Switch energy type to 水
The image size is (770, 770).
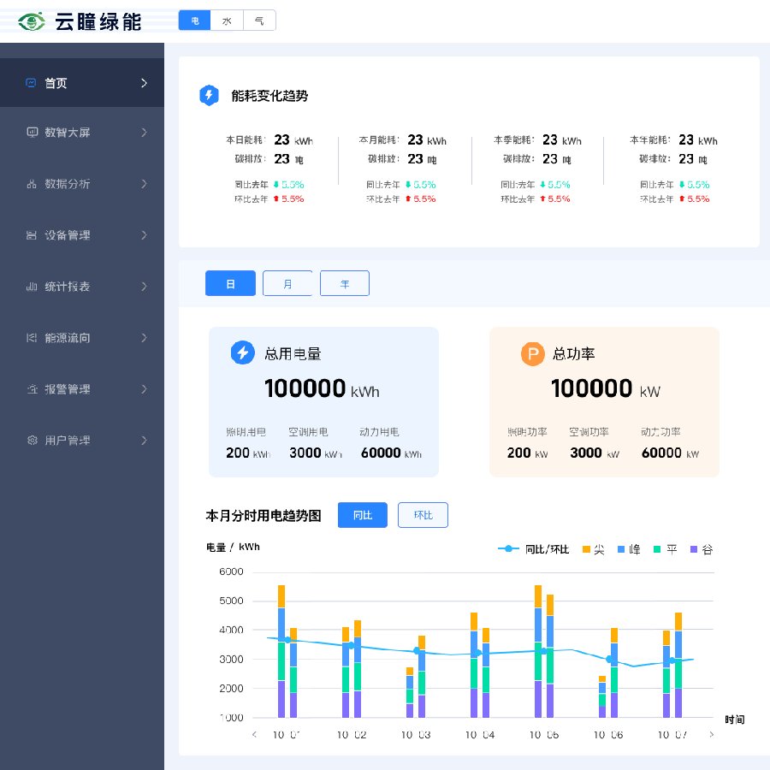227,21
